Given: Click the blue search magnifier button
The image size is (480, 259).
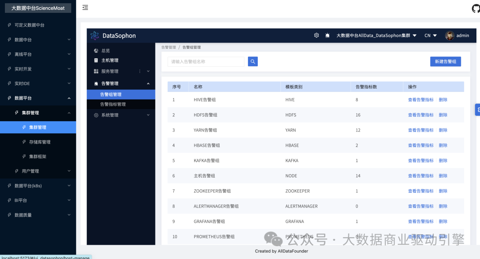Looking at the screenshot, I should [252, 62].
